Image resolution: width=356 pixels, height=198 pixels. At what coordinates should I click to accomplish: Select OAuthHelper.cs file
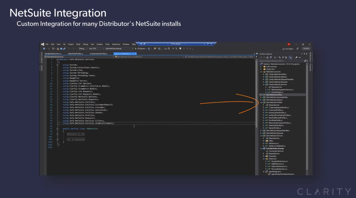(x=277, y=92)
